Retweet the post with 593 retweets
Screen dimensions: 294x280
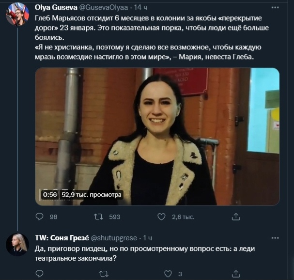[99, 217]
